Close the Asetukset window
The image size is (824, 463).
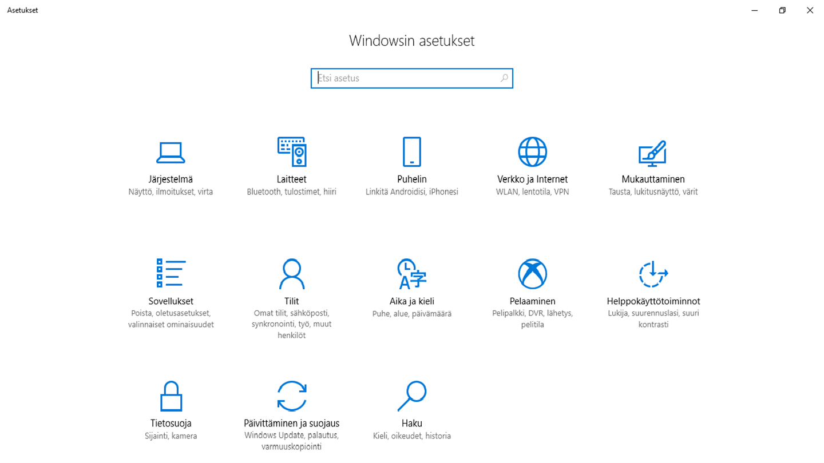tap(810, 10)
